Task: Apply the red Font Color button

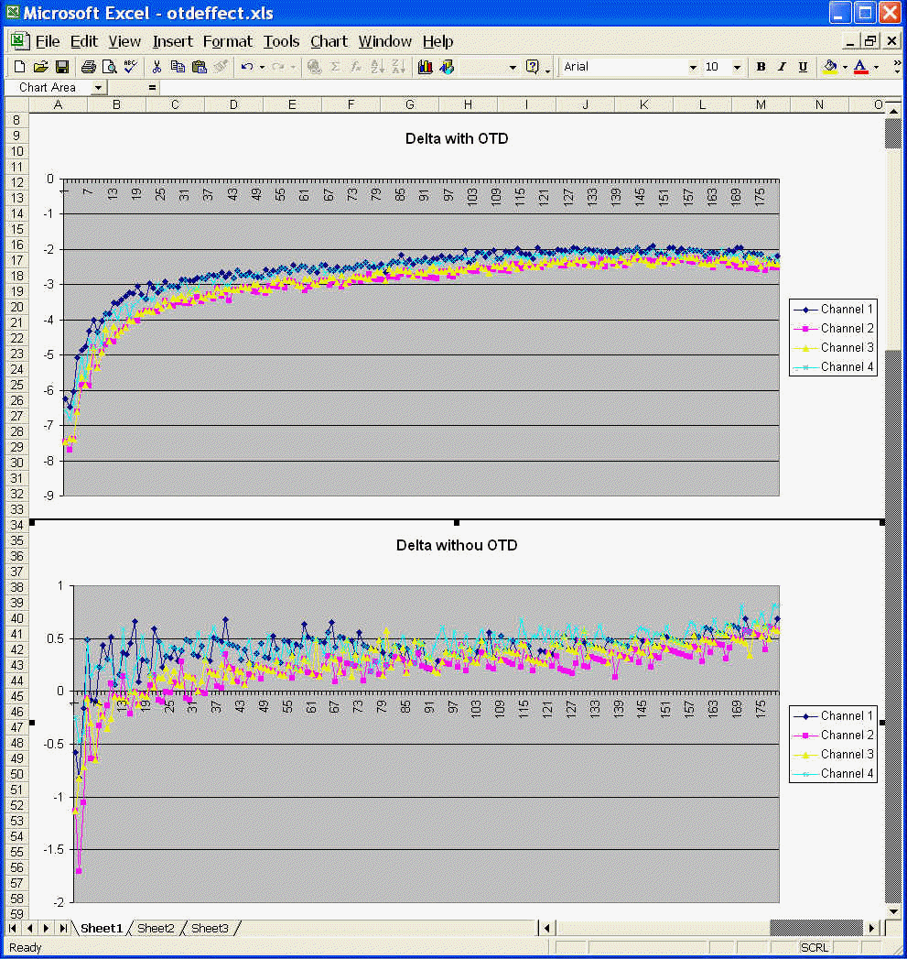Action: (x=860, y=67)
